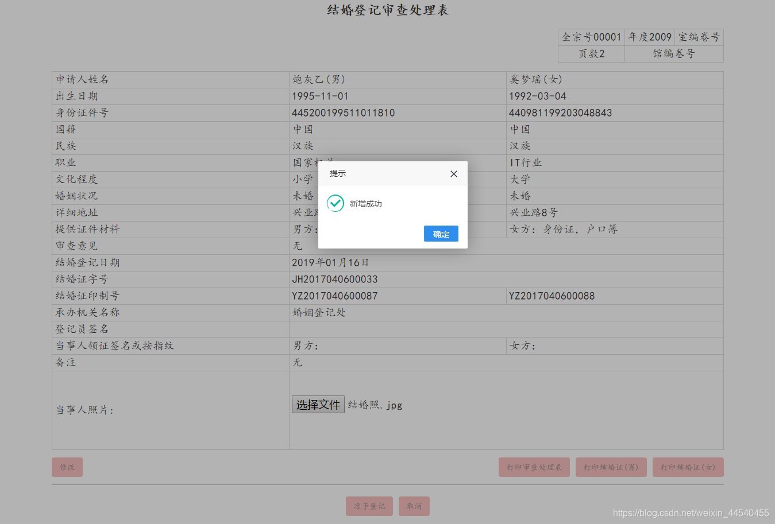Click the 选择文件 file chooser button

318,405
